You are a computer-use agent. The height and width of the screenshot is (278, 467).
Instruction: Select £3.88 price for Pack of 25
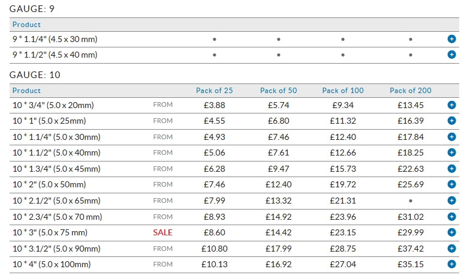214,105
